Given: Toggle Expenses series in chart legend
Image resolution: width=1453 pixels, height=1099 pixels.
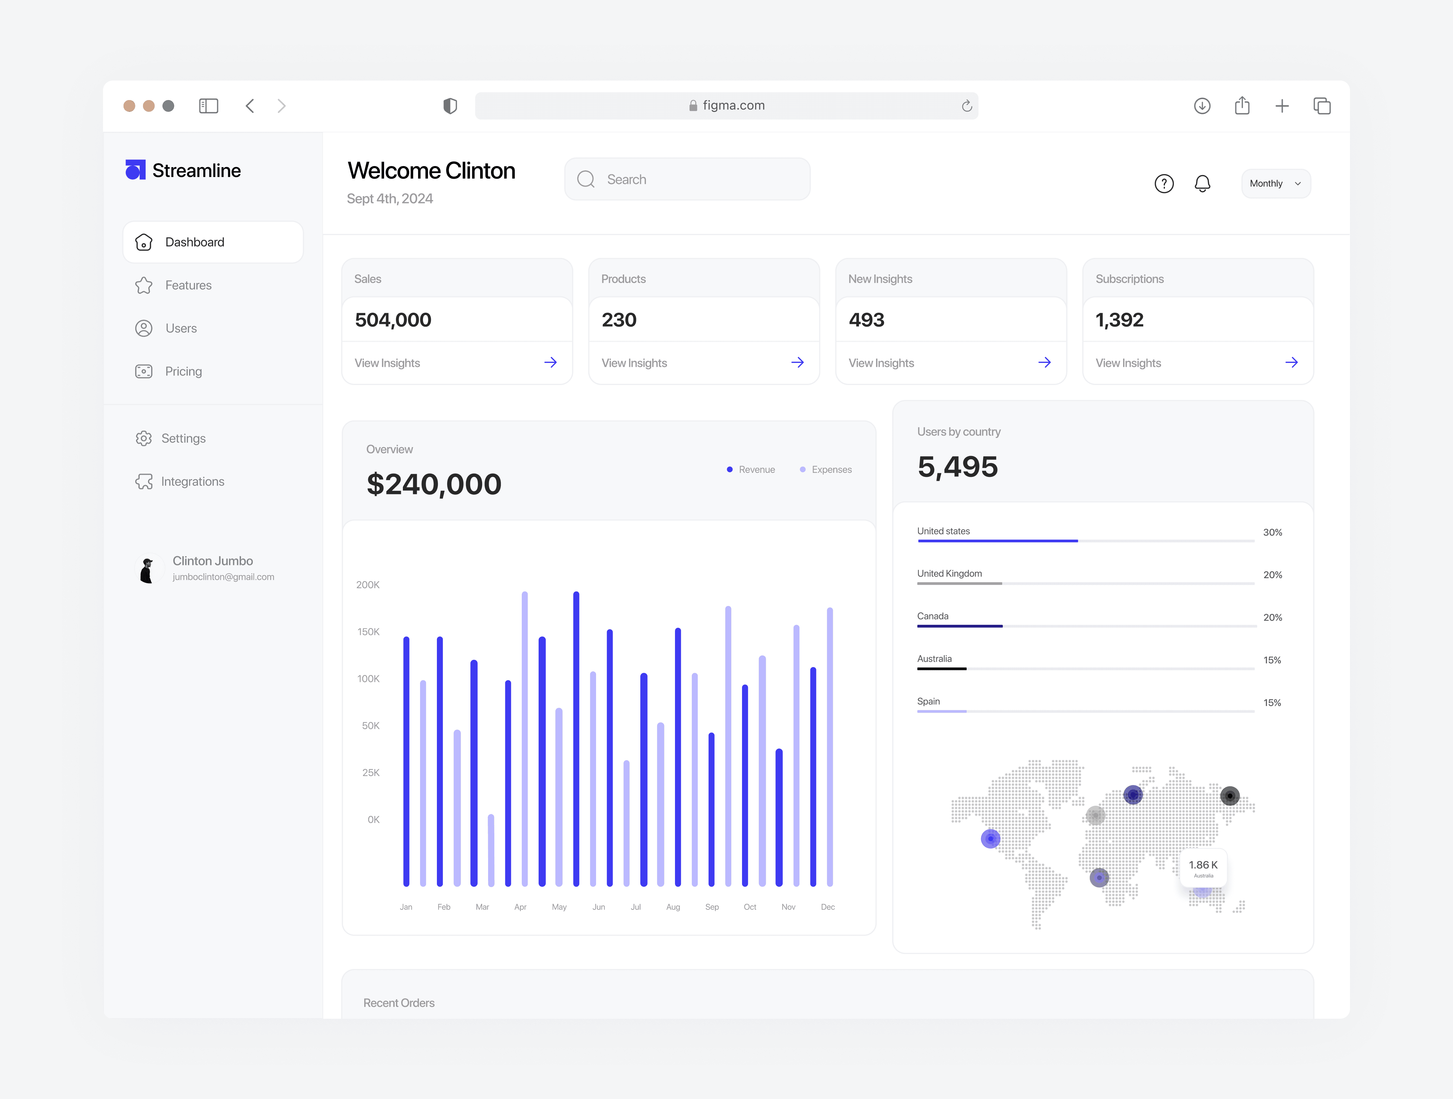Looking at the screenshot, I should (826, 470).
